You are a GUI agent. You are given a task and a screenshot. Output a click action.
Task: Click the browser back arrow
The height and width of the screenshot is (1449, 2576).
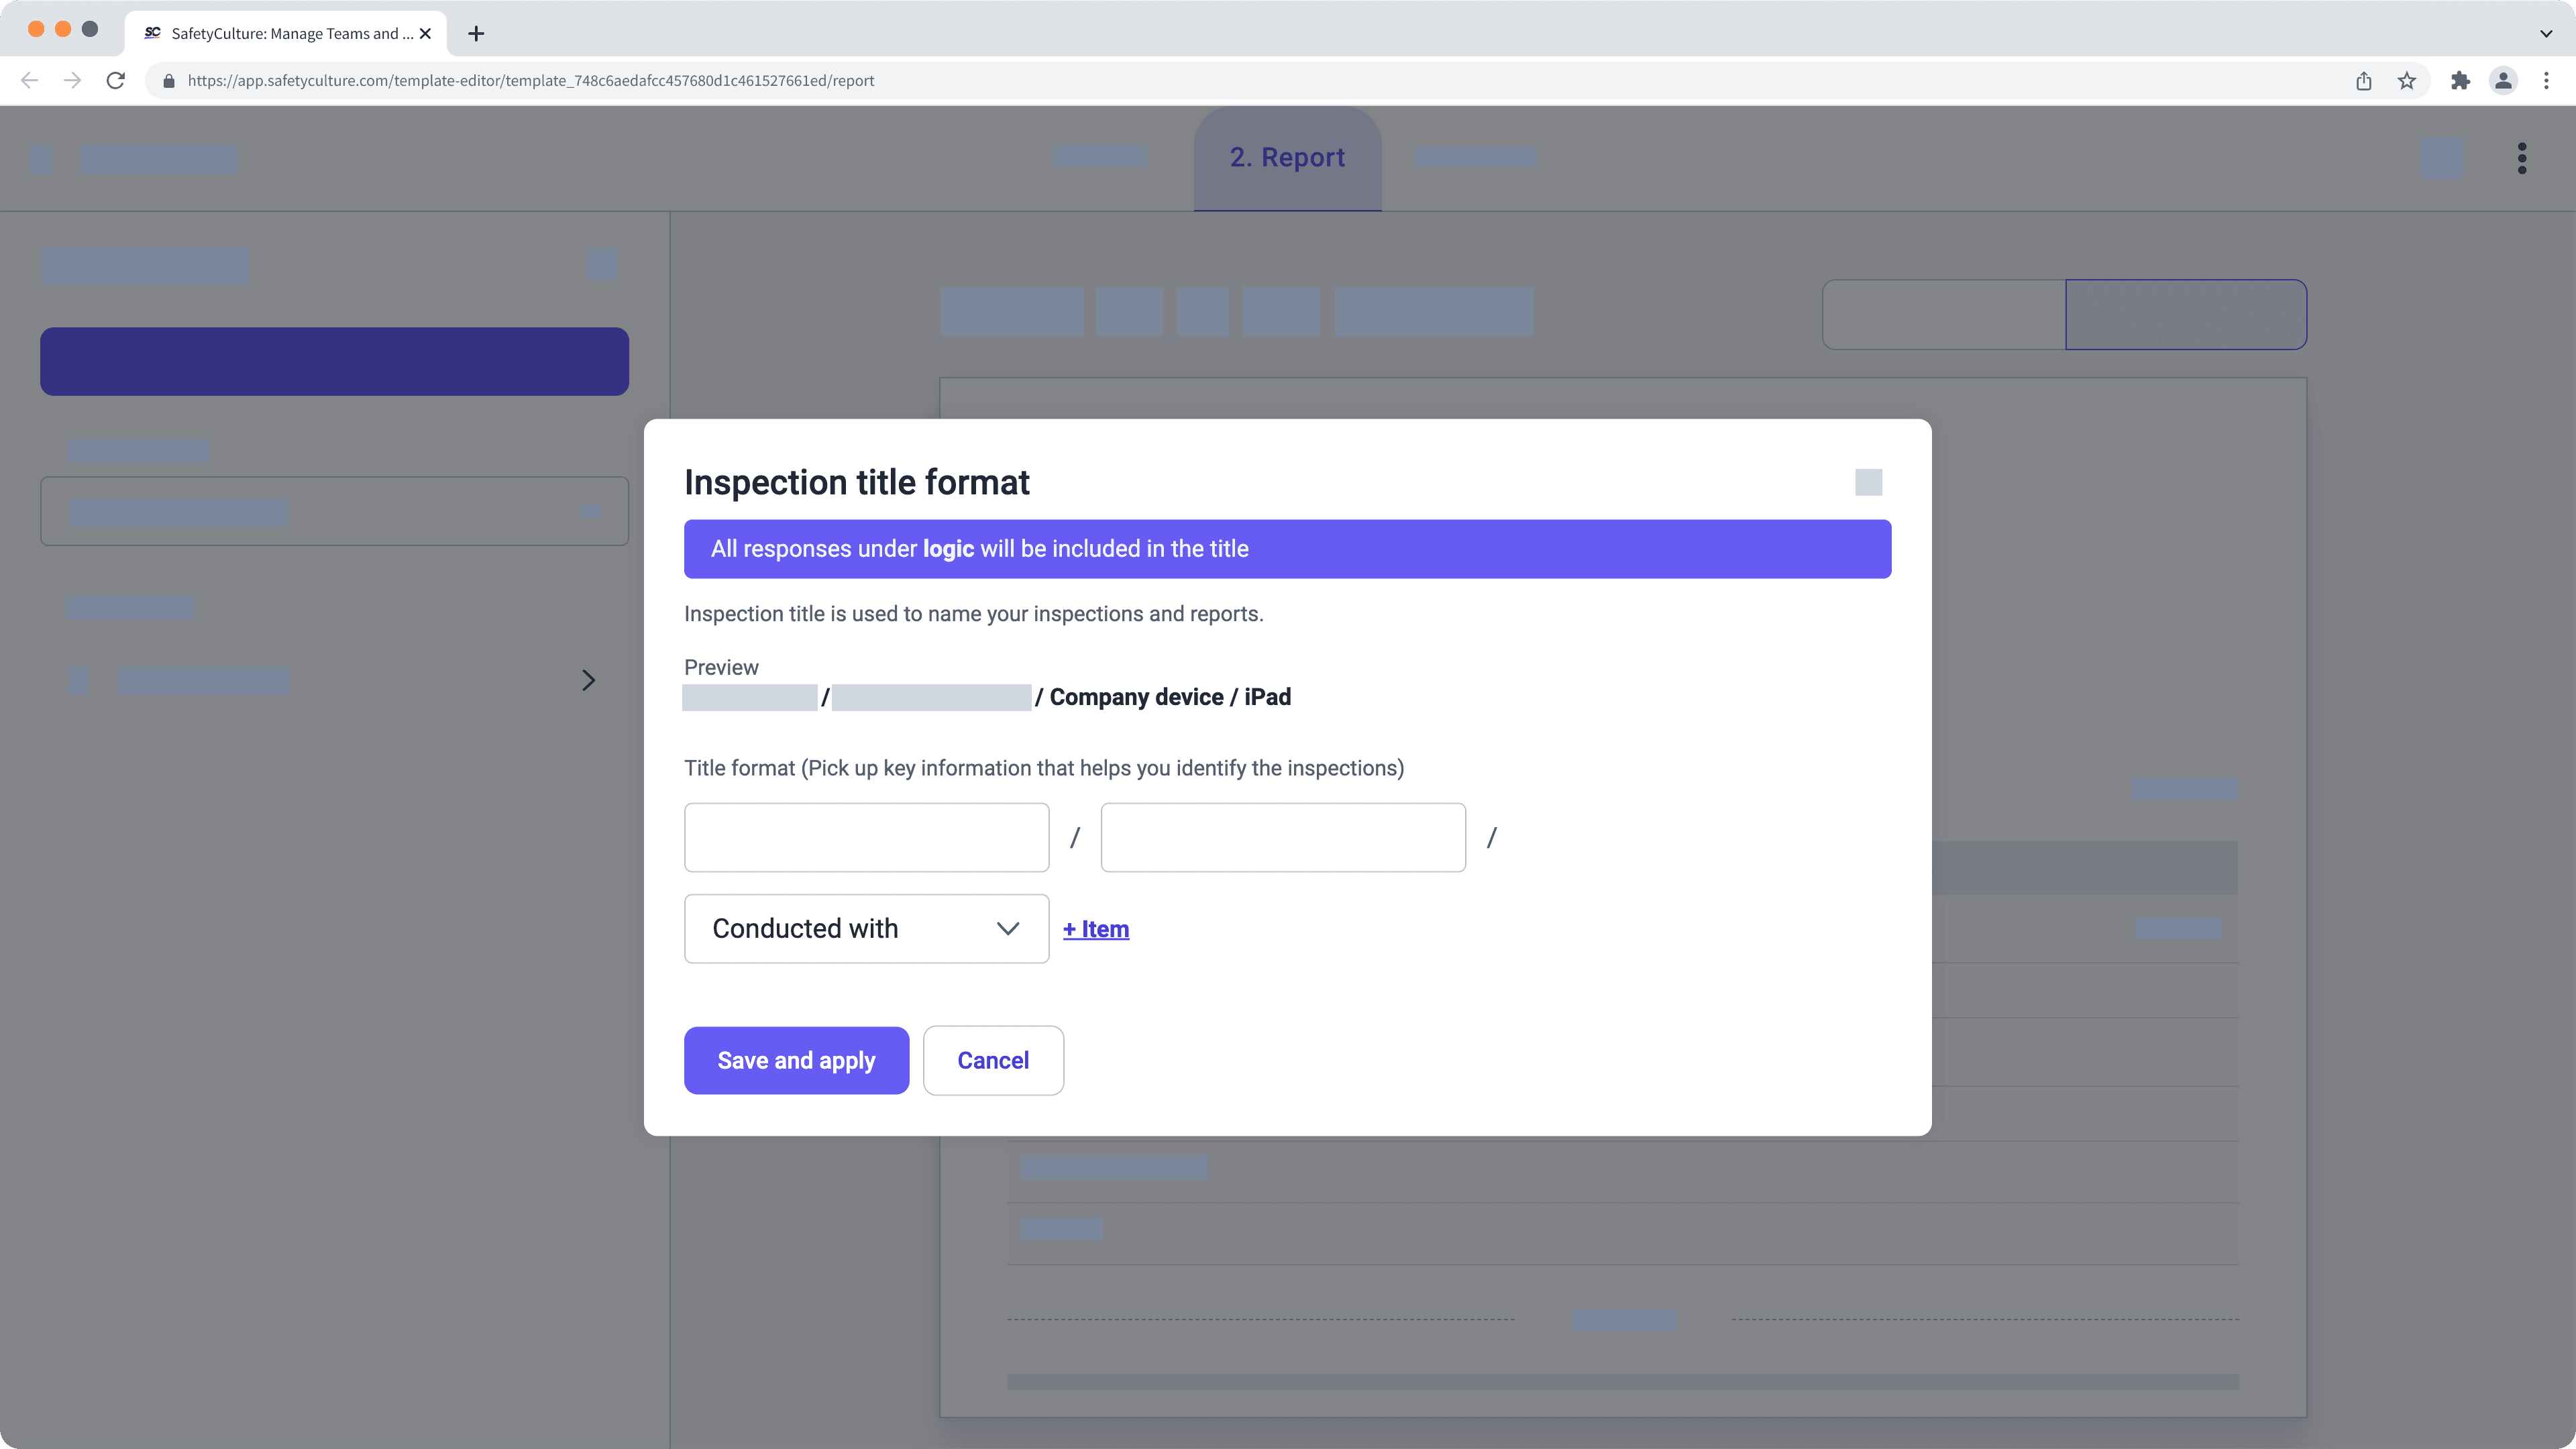point(29,81)
